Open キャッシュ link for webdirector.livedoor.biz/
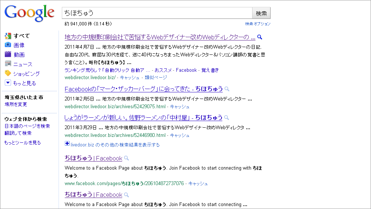 [130, 78]
